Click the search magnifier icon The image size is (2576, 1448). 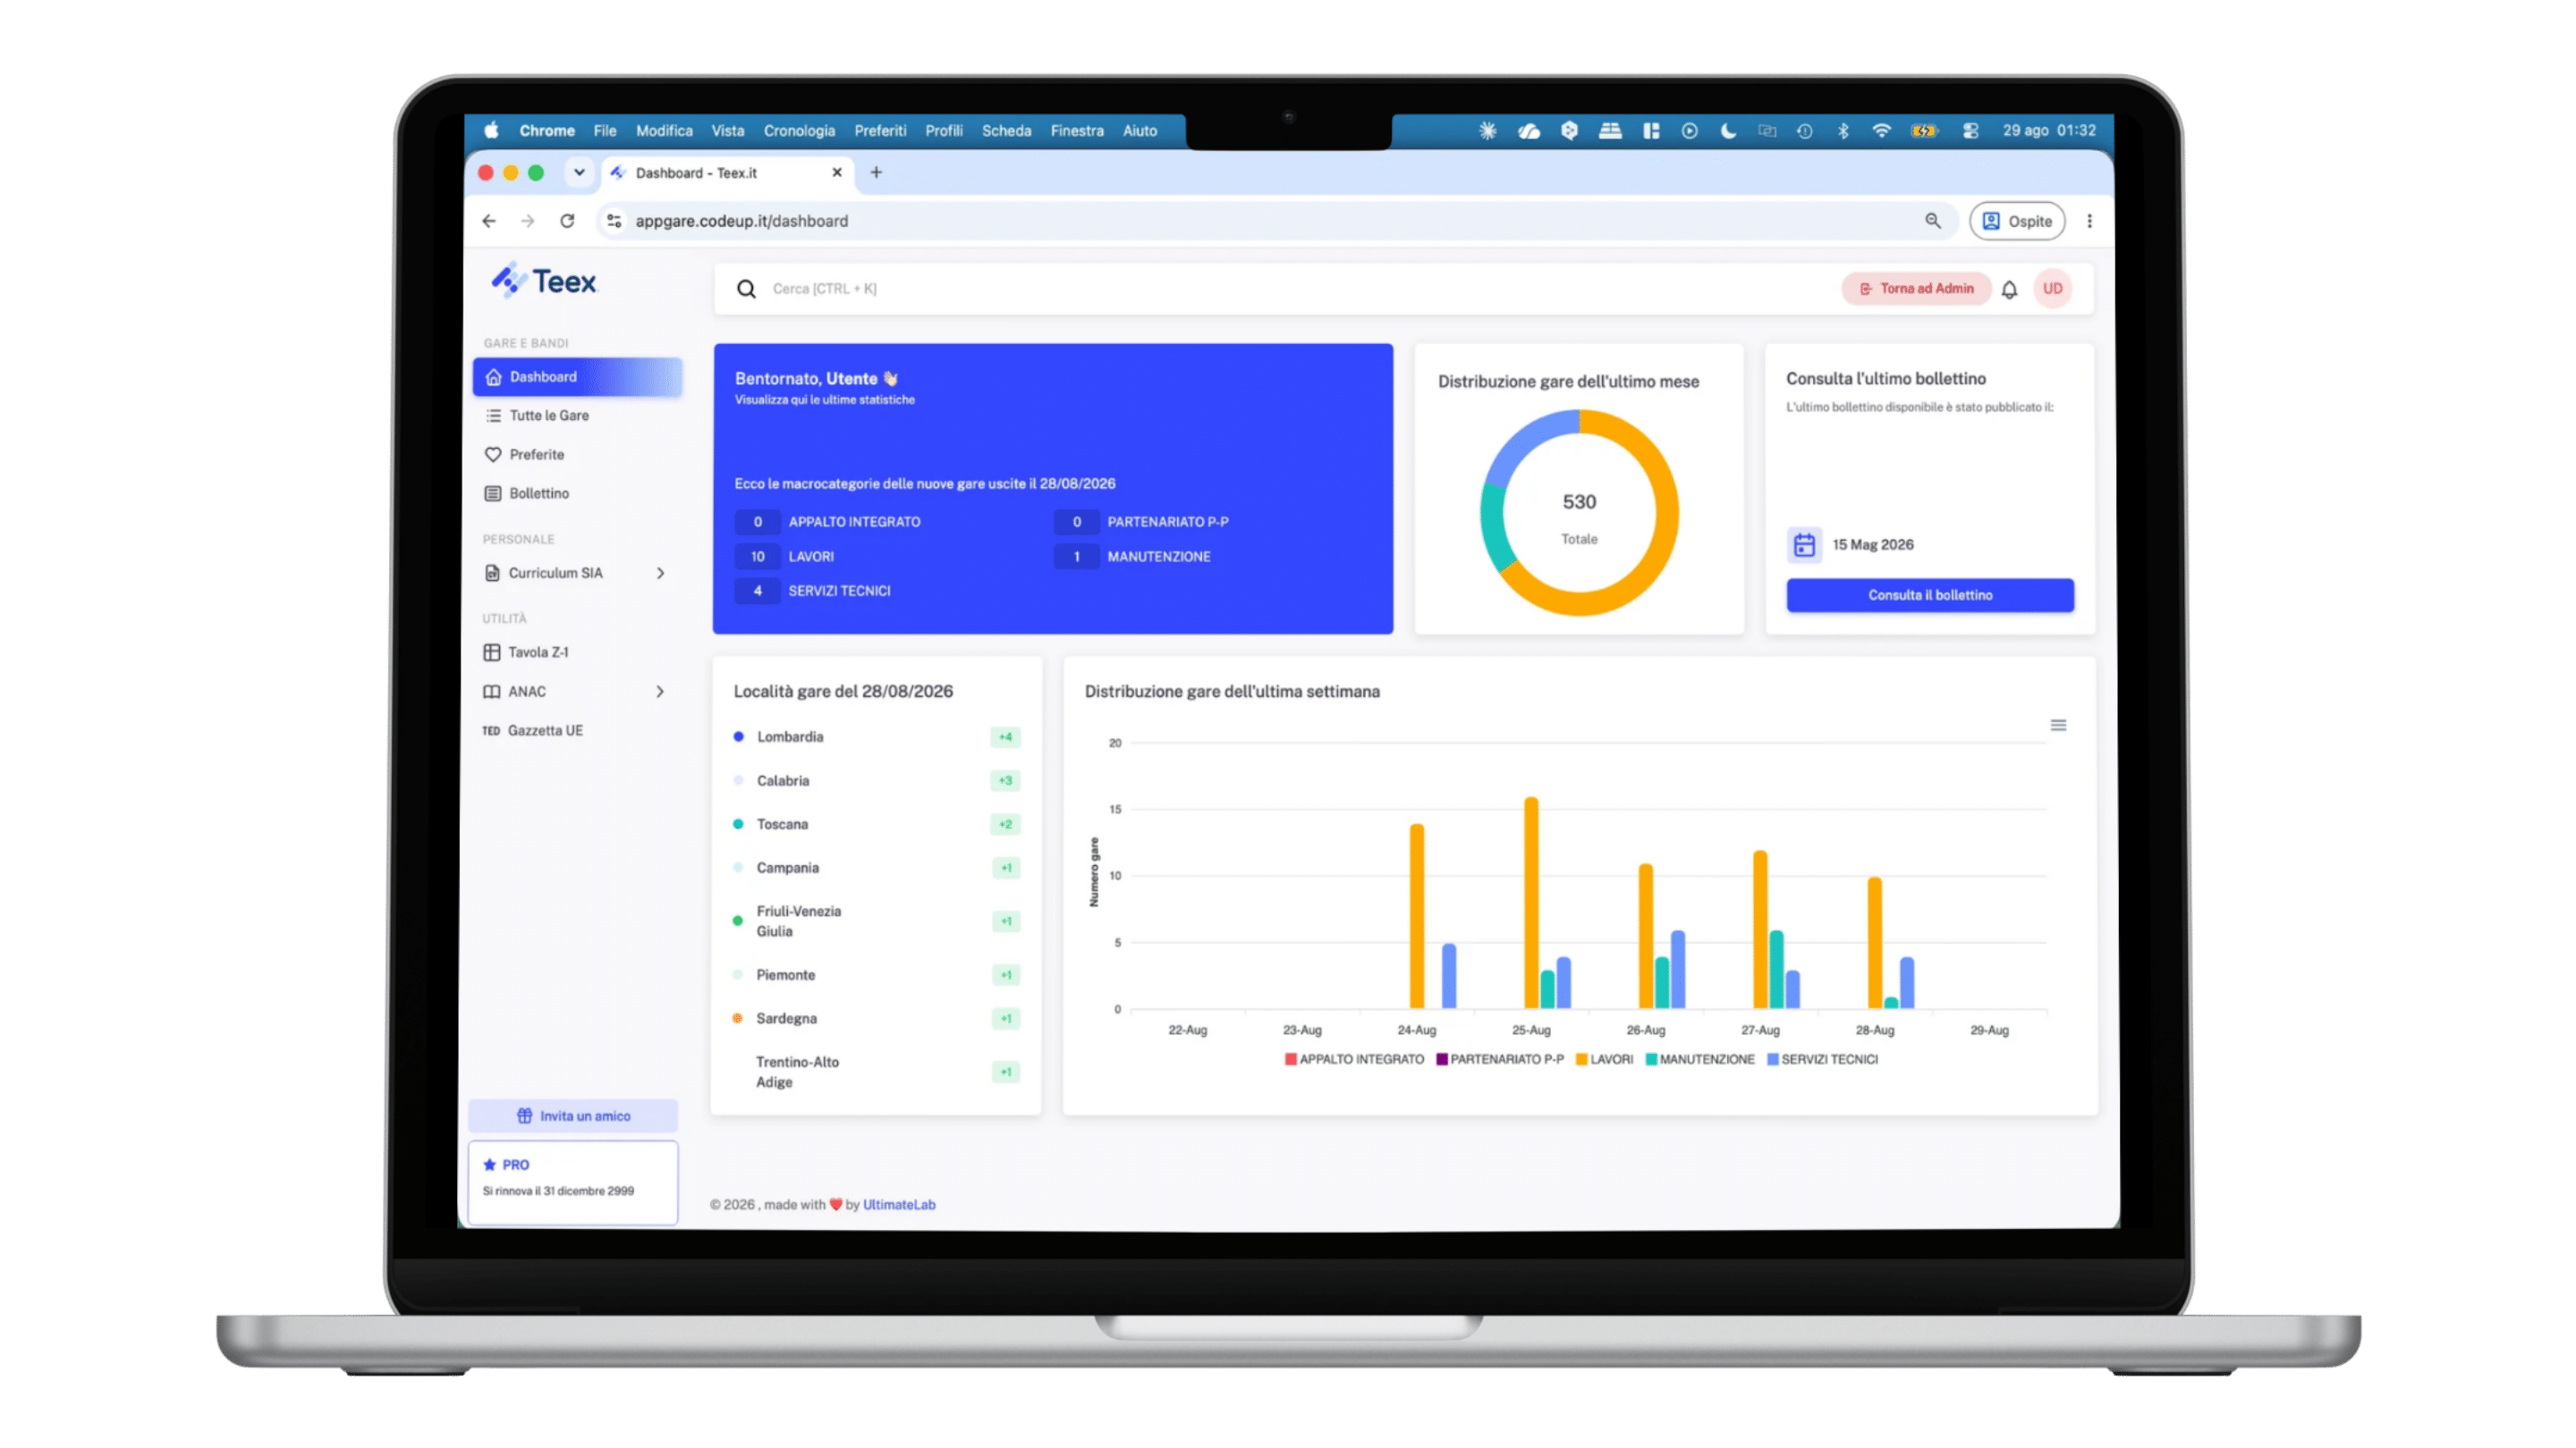pyautogui.click(x=746, y=289)
